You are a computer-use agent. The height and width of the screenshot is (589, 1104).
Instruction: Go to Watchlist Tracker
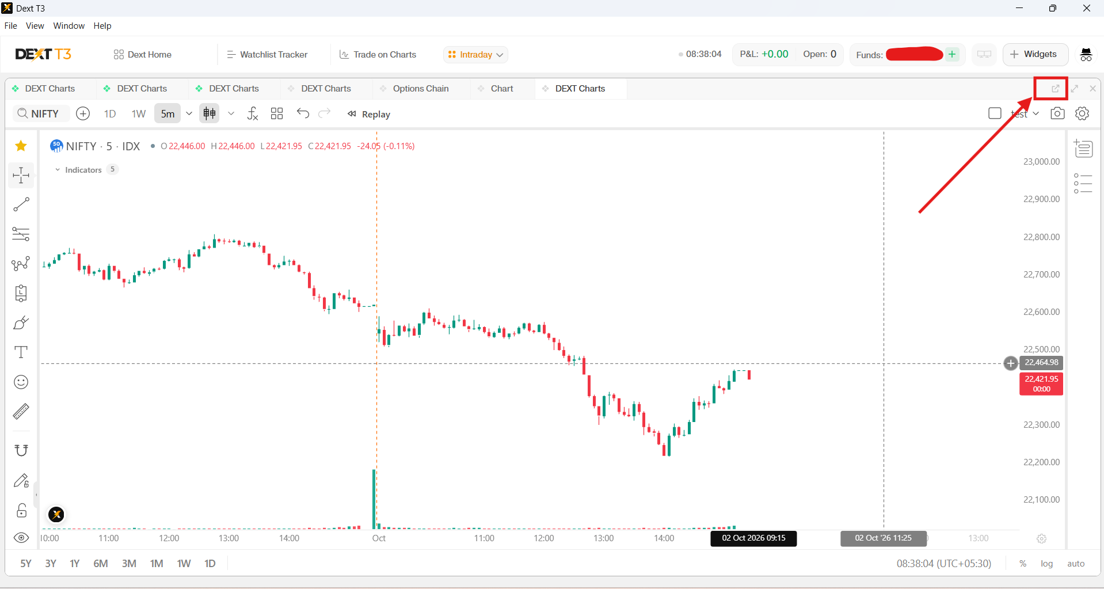(268, 55)
